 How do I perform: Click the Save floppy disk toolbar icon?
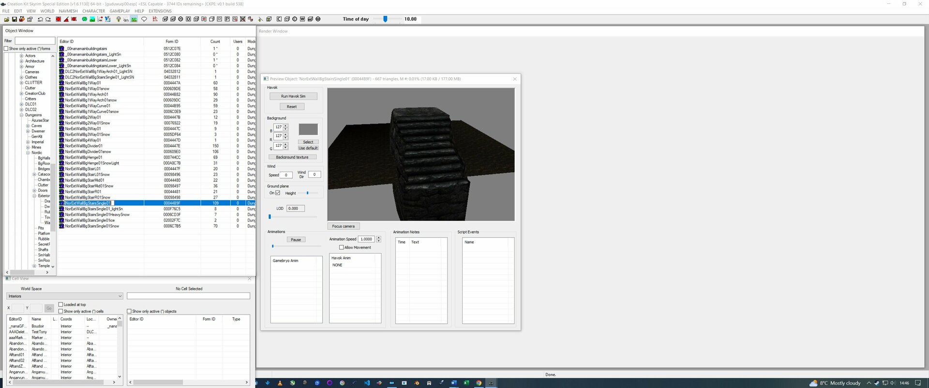15,19
